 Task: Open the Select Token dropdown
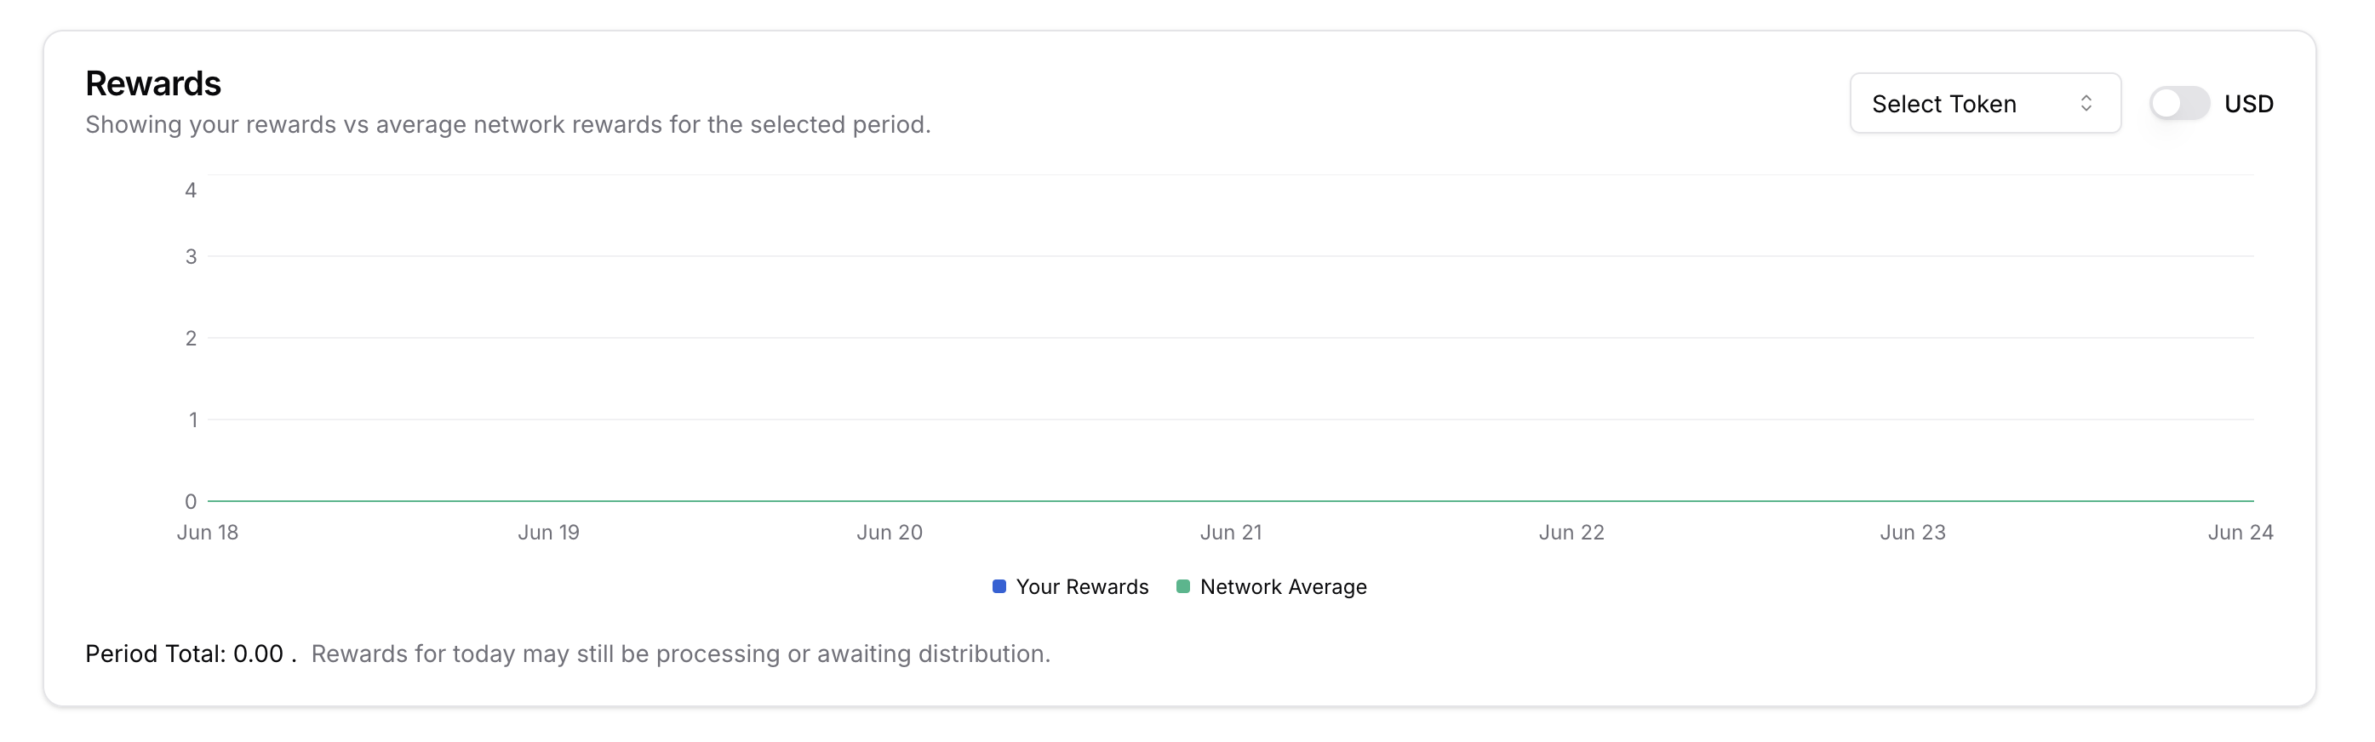1985,103
